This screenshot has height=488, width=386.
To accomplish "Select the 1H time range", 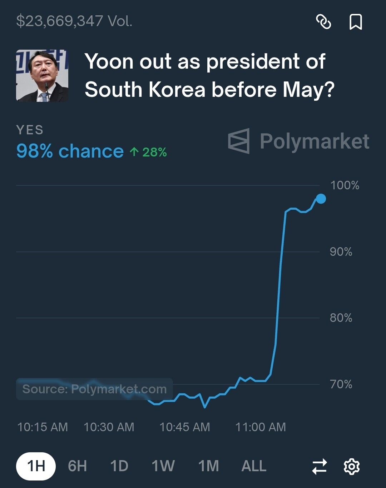I will click(x=36, y=466).
